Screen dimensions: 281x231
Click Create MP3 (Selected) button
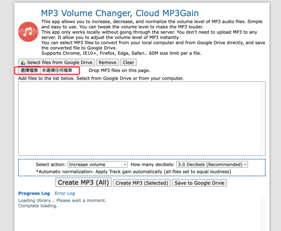[142, 183]
